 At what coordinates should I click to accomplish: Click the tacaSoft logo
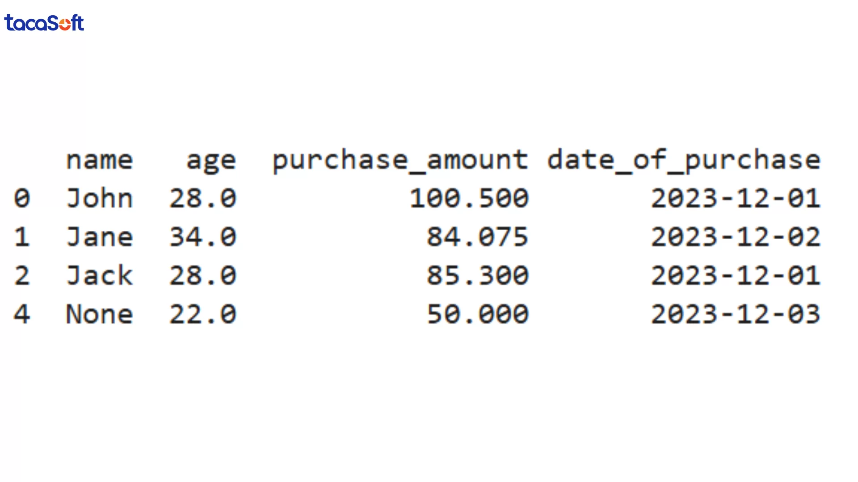[44, 23]
